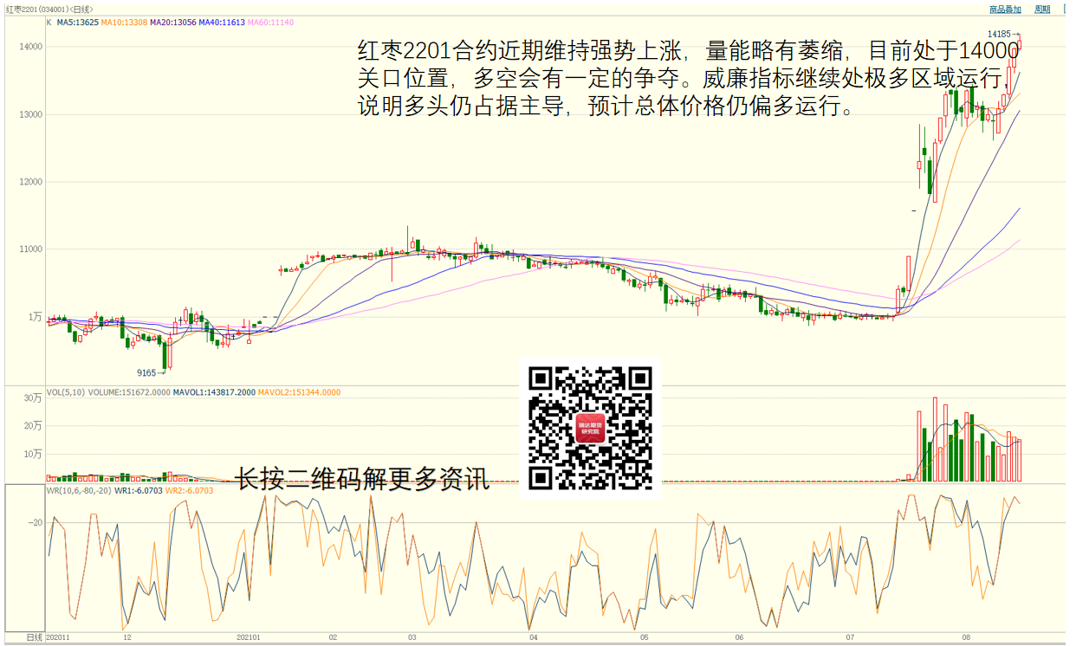Image resolution: width=1076 pixels, height=646 pixels.
Task: Select the orange WR2 value label
Action: coord(189,490)
